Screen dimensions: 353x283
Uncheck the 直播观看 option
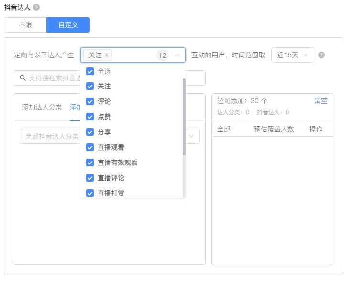(90, 147)
